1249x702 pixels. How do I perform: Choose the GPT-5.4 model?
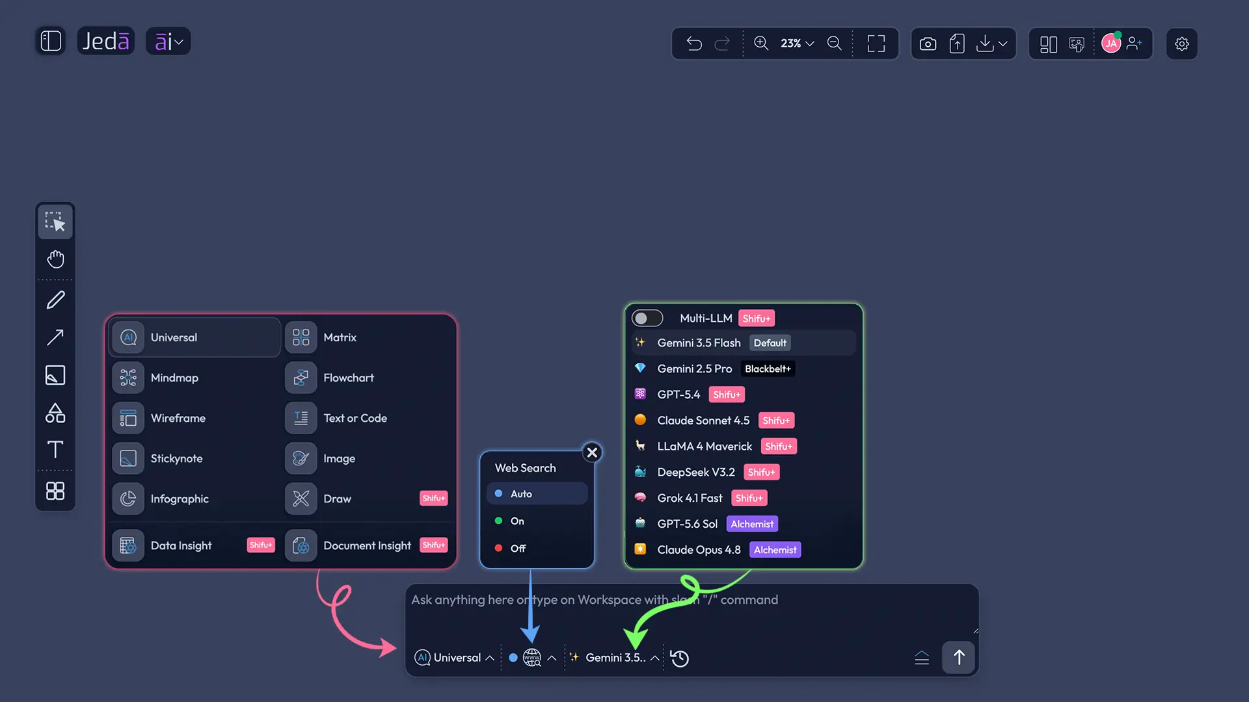point(744,395)
